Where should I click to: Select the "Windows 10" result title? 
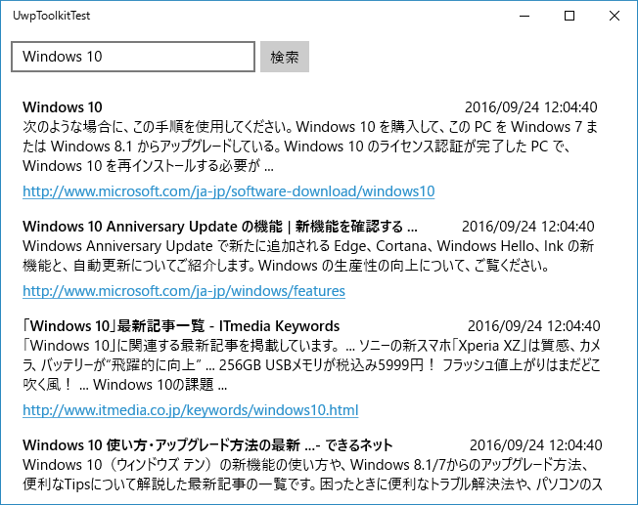coord(63,107)
